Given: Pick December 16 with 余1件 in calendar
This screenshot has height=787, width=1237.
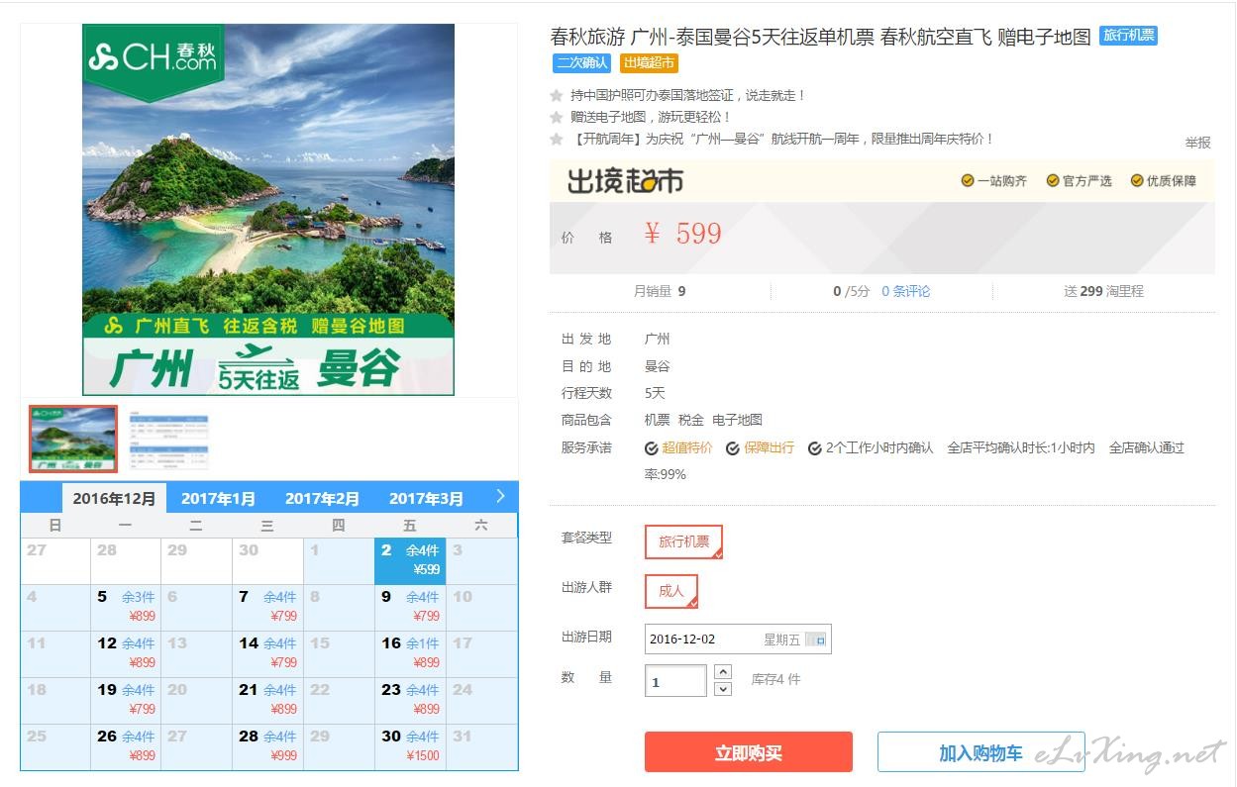Looking at the screenshot, I should 410,653.
